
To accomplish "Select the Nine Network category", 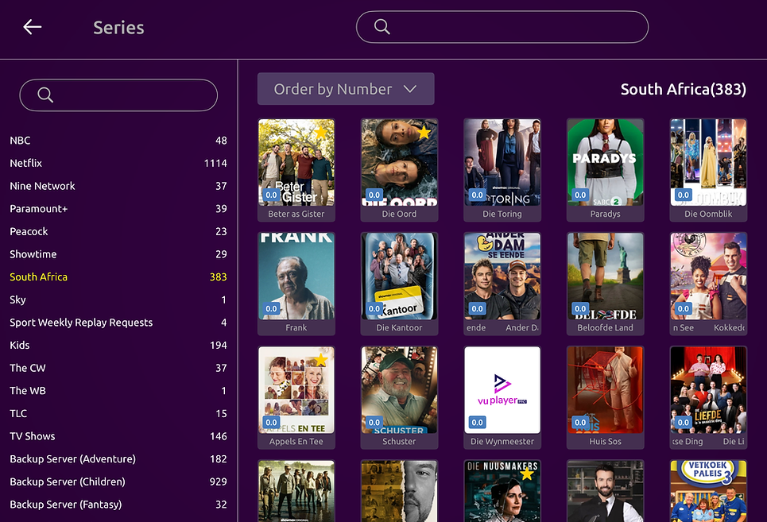I will tap(118, 186).
